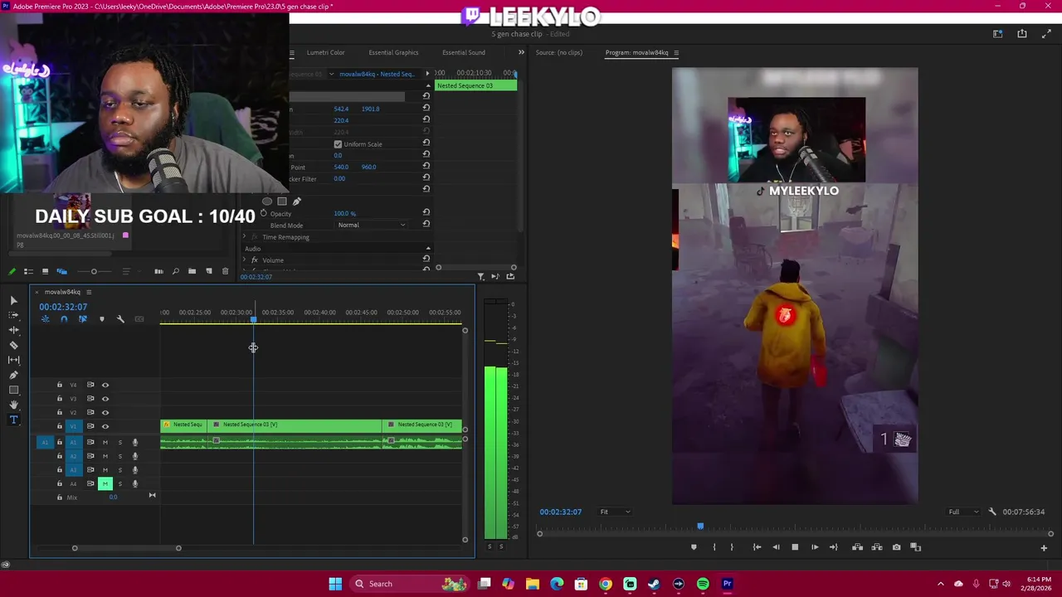Toggle V2 track output eye

[x=105, y=412]
